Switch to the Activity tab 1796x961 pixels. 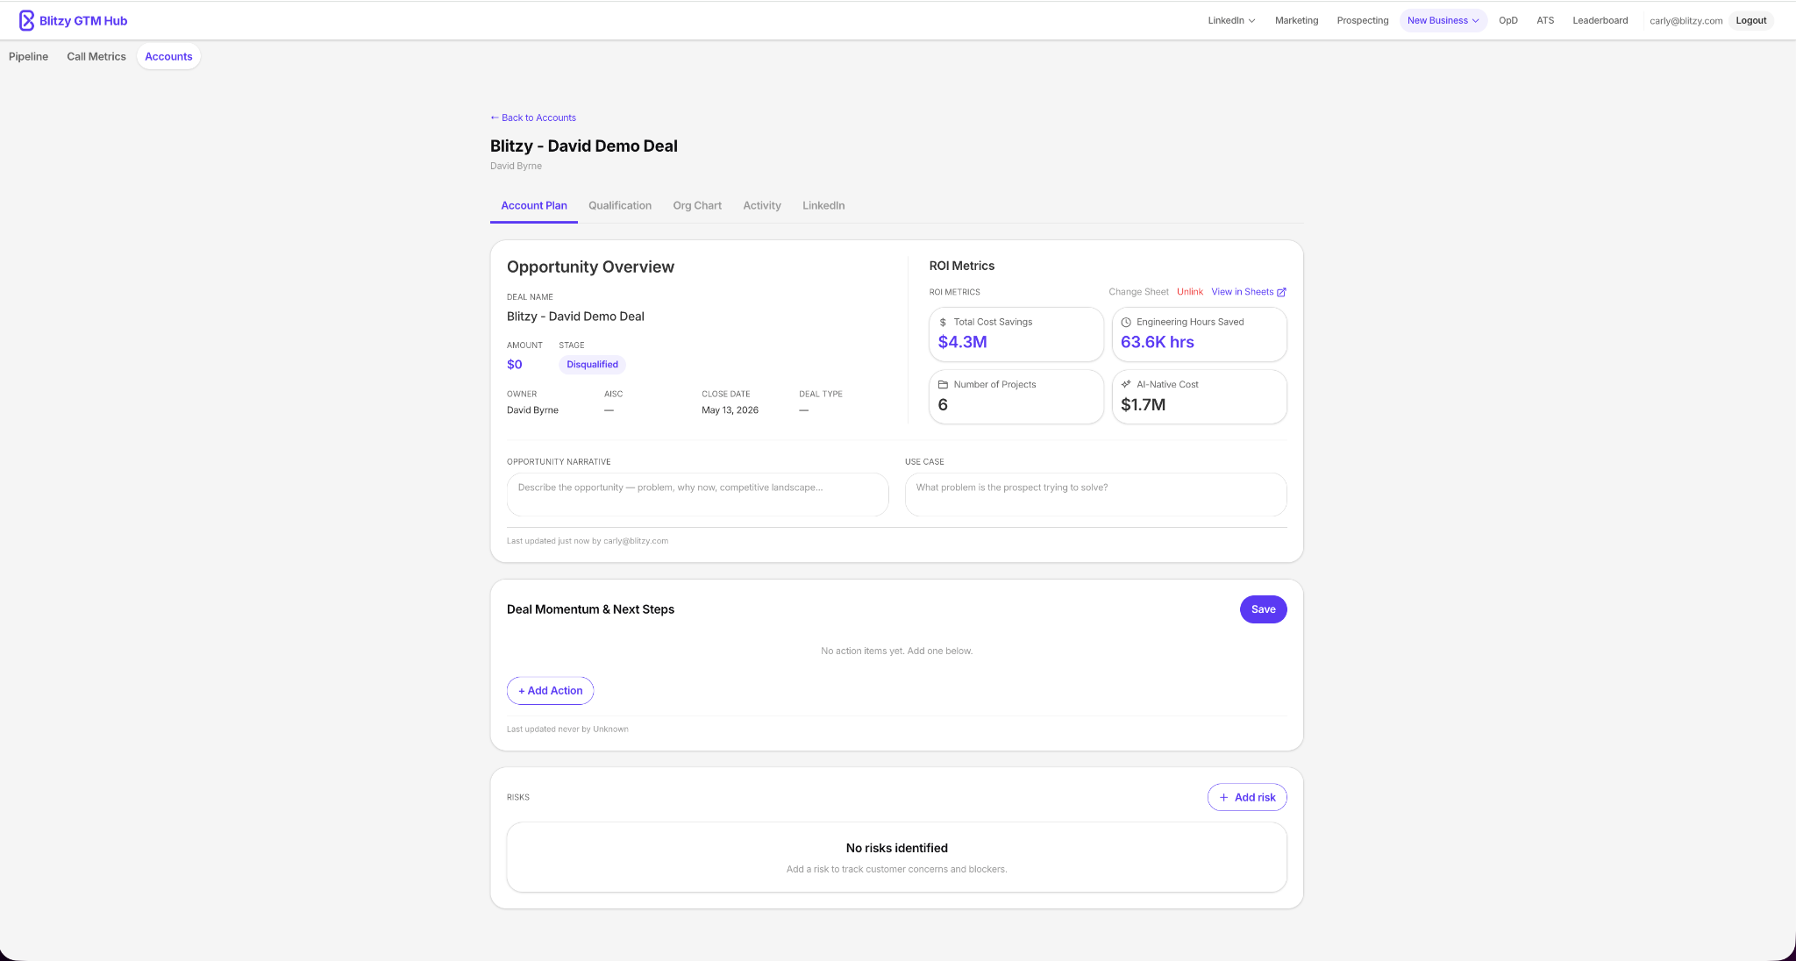coord(762,205)
